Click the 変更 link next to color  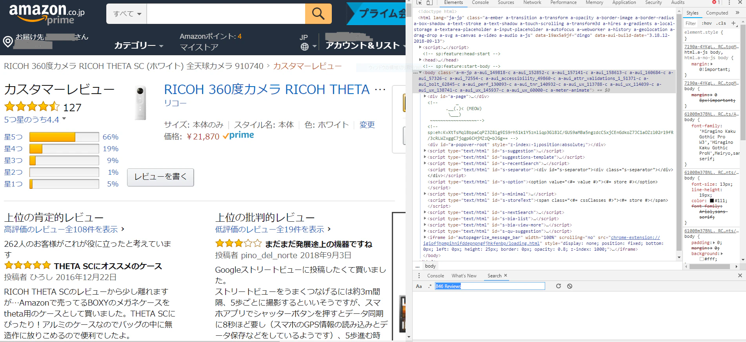pos(367,125)
